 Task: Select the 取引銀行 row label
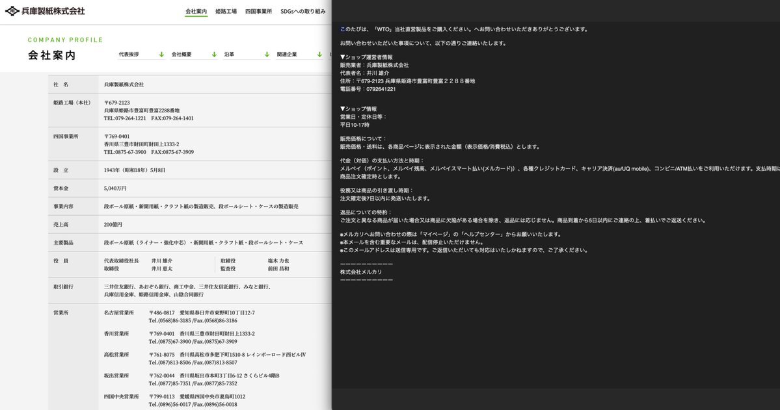pyautogui.click(x=63, y=287)
